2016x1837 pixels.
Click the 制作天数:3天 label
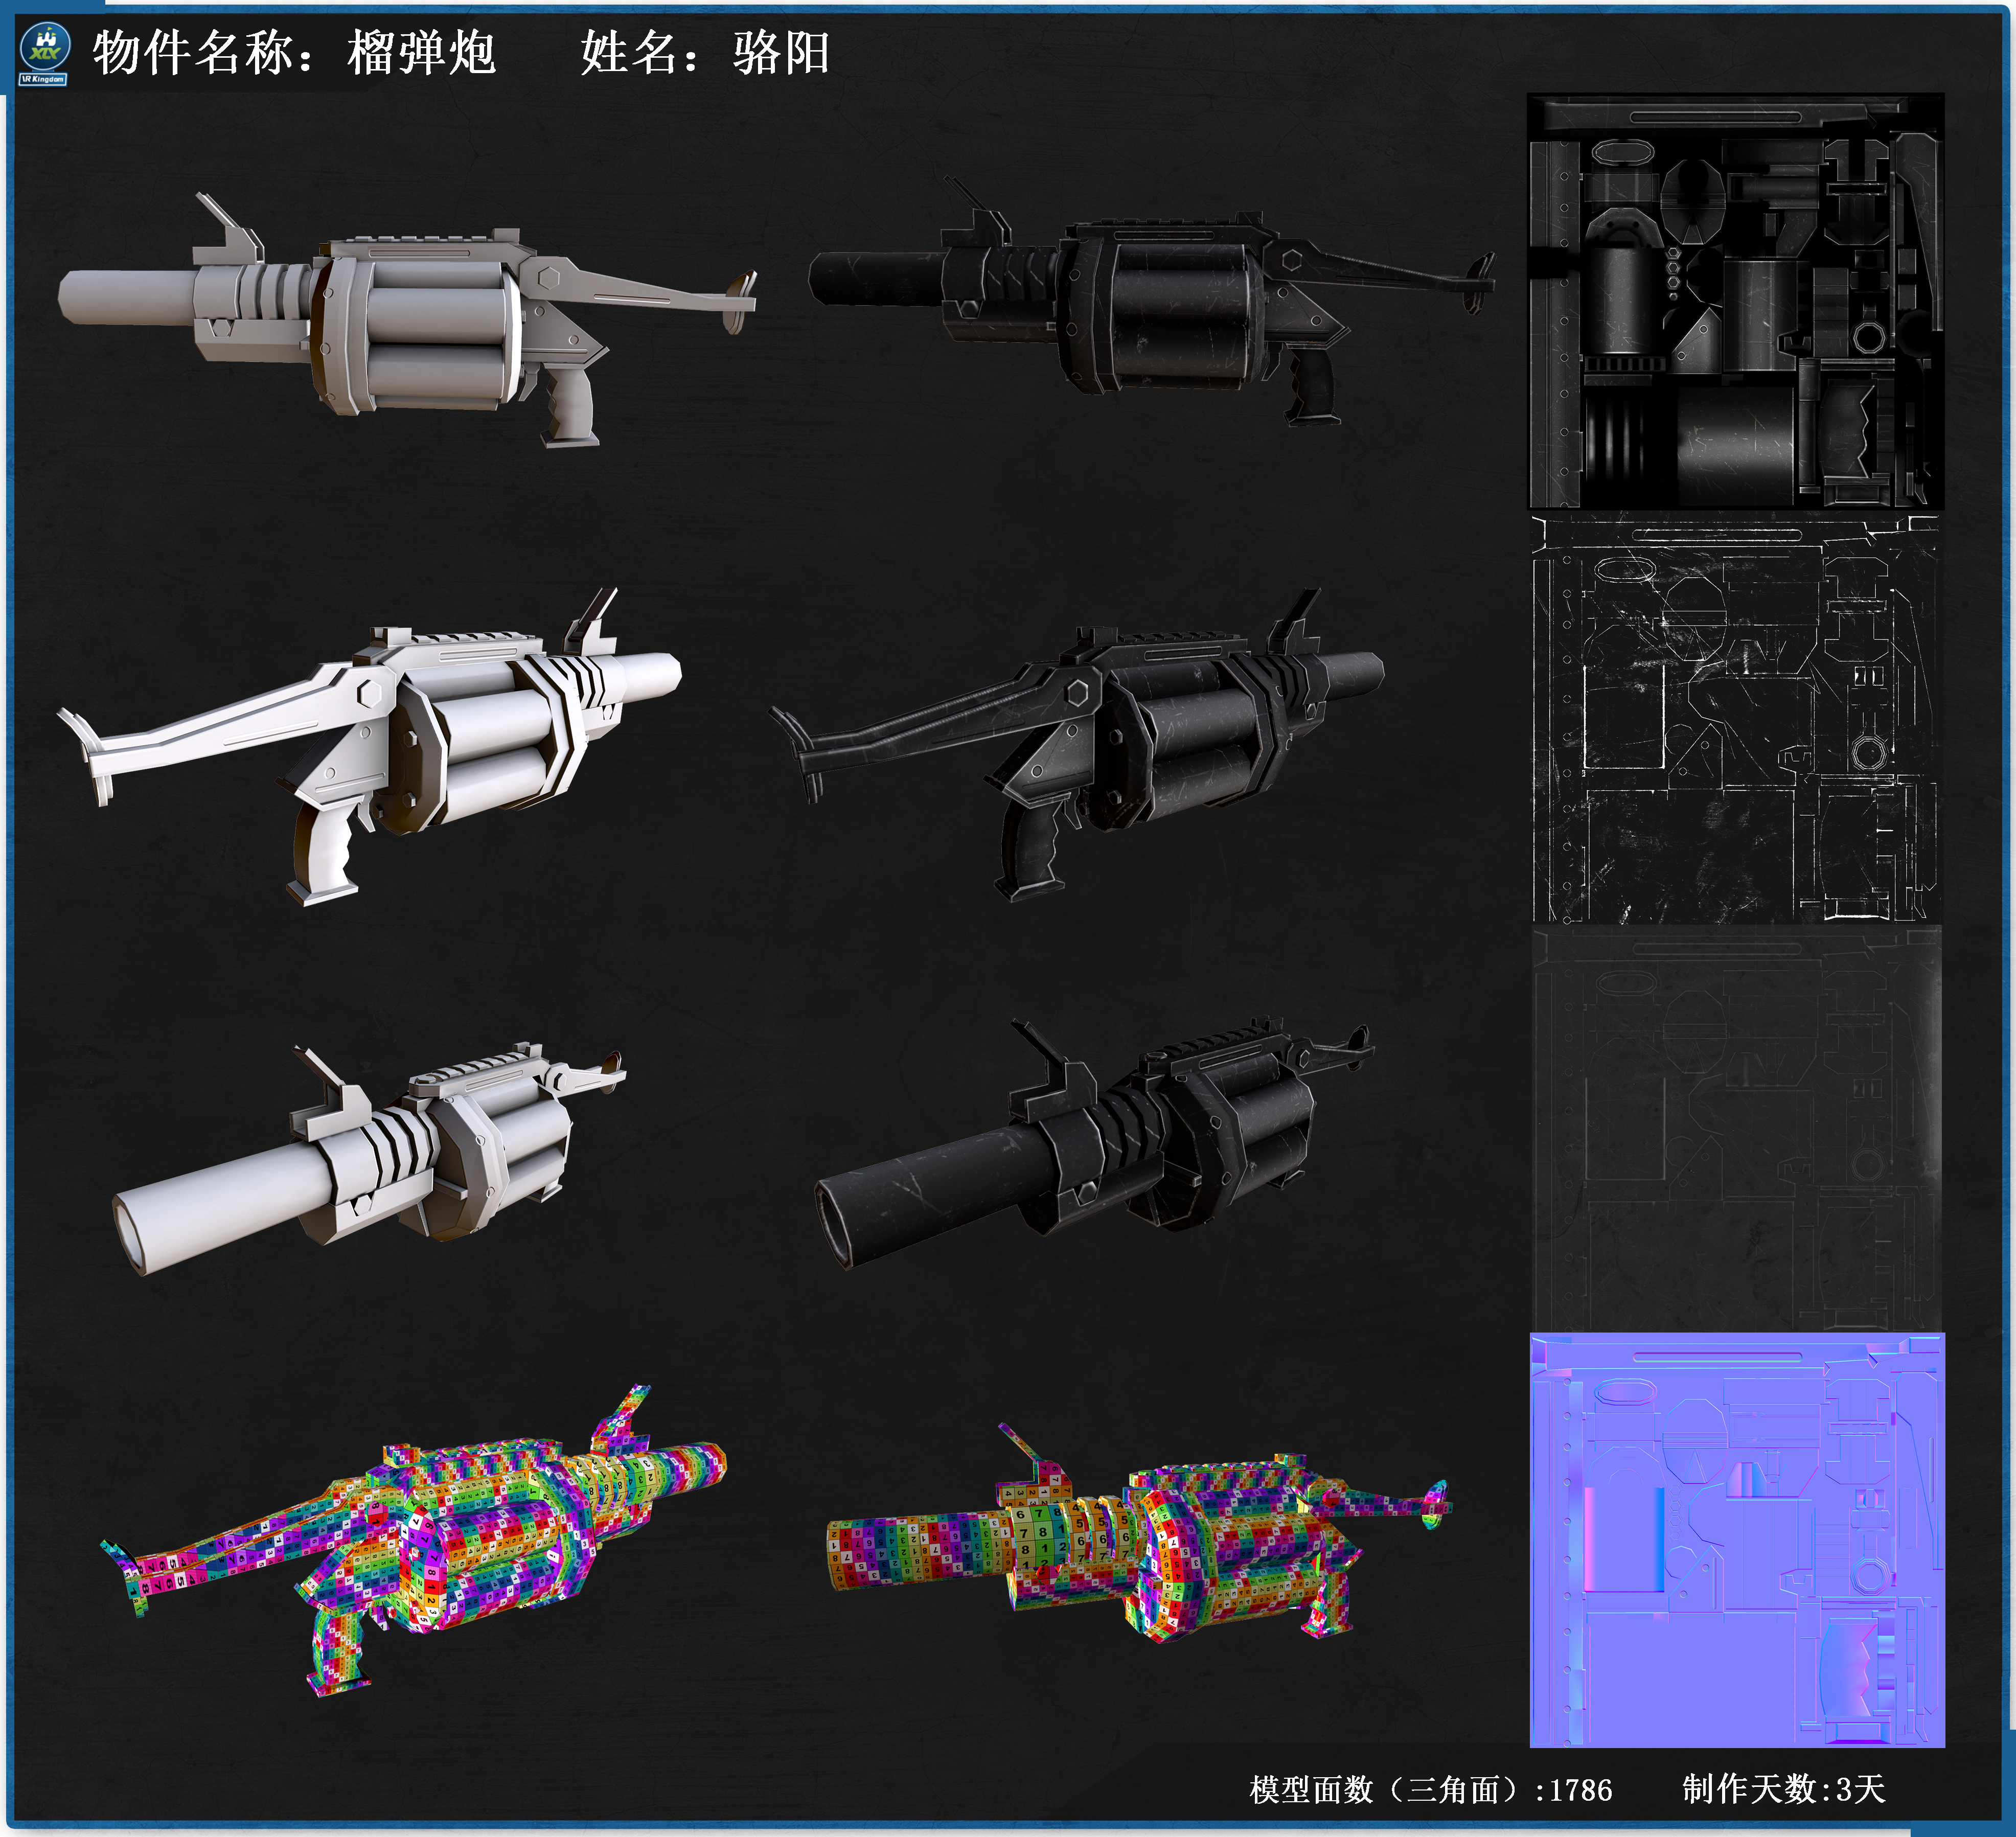[1784, 1789]
